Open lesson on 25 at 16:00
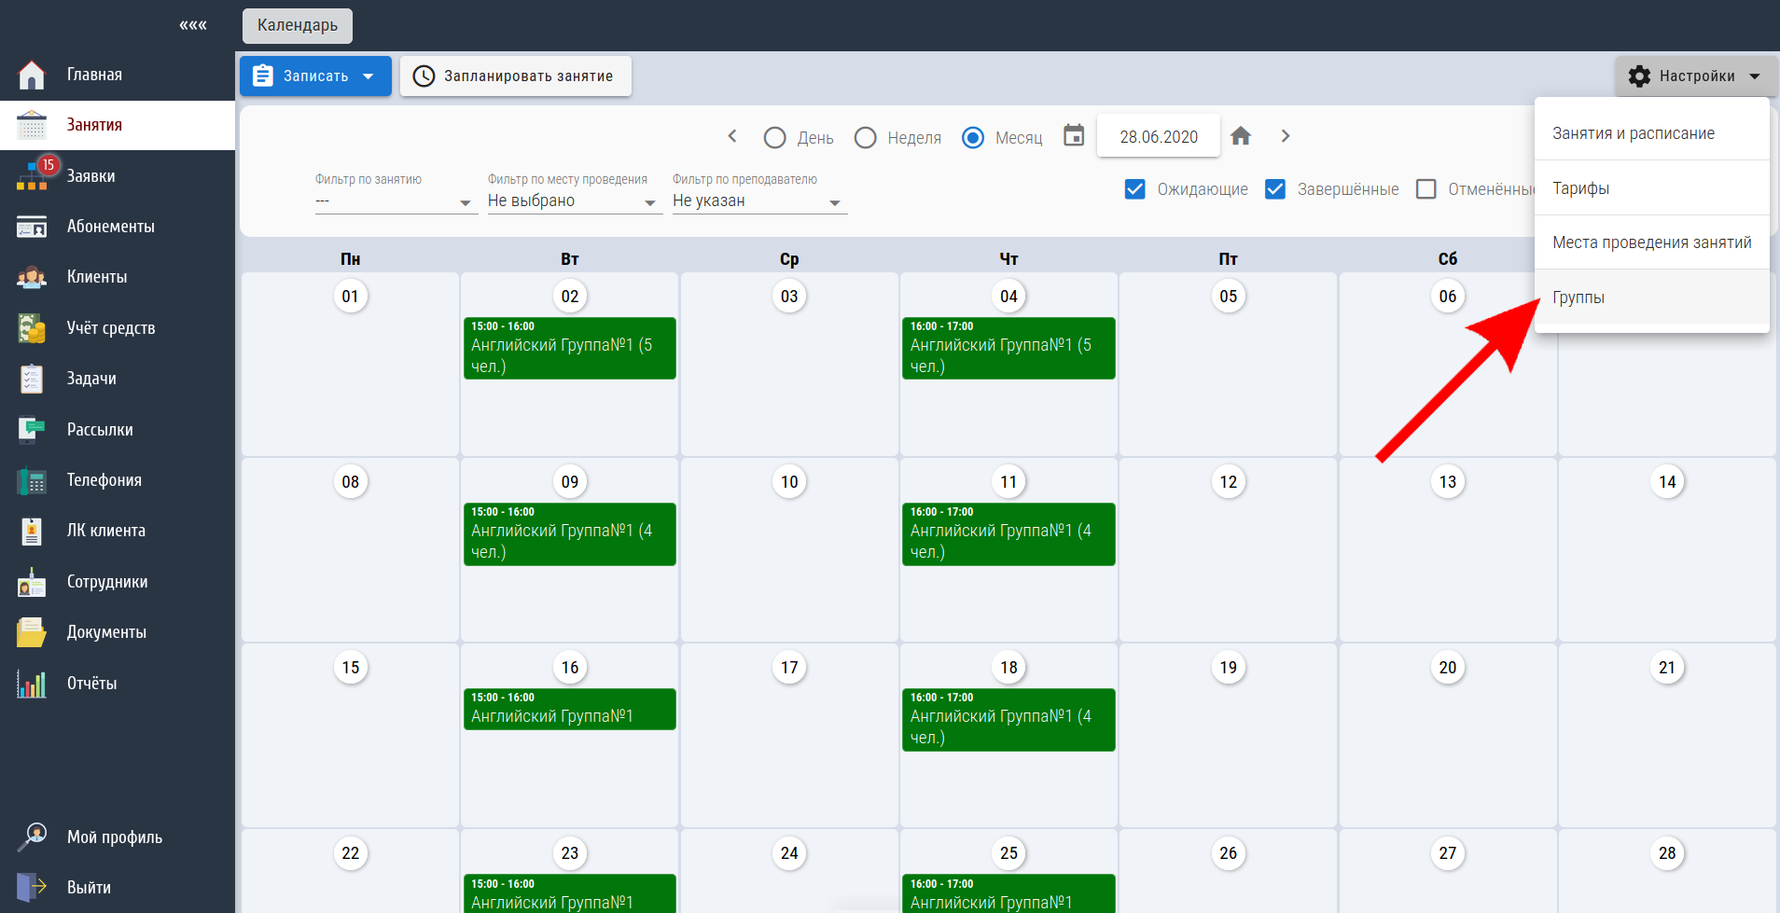Screen dimensions: 1780x913 [1008, 893]
